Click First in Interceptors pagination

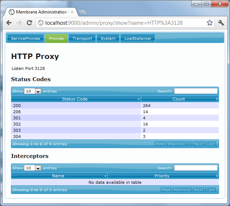pos(166,190)
